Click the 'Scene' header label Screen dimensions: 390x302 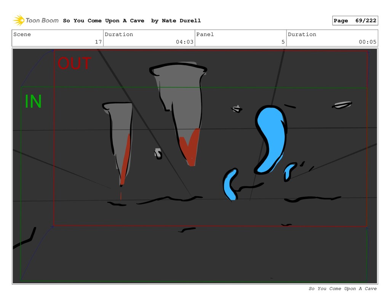click(22, 34)
